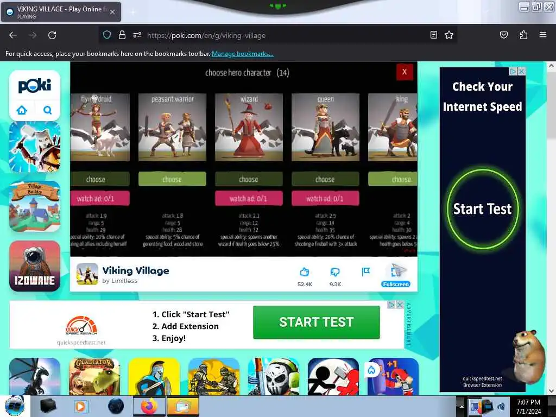The image size is (556, 417).
Task: Choose the peasant warrior hero
Action: (x=172, y=179)
